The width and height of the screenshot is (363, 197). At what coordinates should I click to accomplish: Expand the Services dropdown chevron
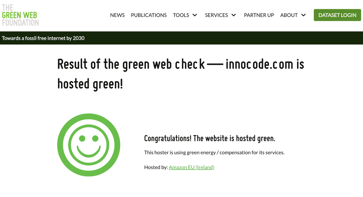[x=234, y=15]
